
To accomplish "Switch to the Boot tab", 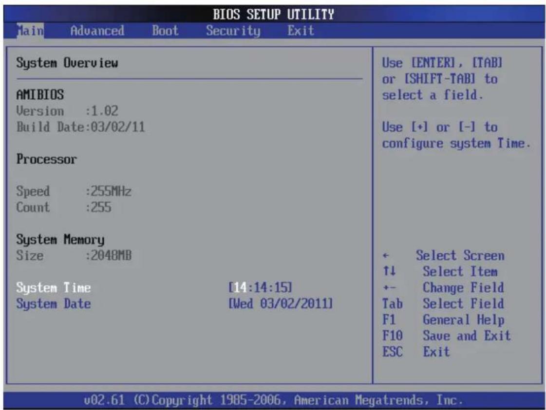I will tap(165, 31).
